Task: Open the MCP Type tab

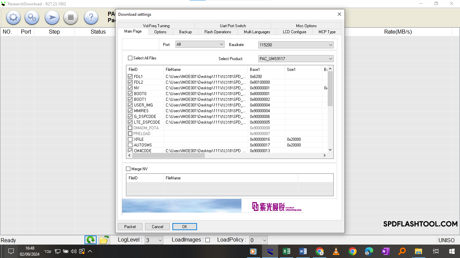Action: (x=327, y=32)
